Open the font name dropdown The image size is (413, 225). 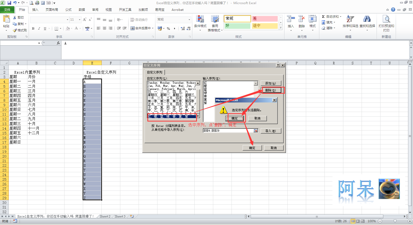pos(67,20)
